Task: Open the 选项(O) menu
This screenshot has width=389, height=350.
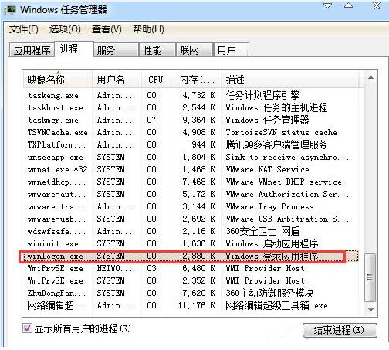Action: click(x=65, y=29)
